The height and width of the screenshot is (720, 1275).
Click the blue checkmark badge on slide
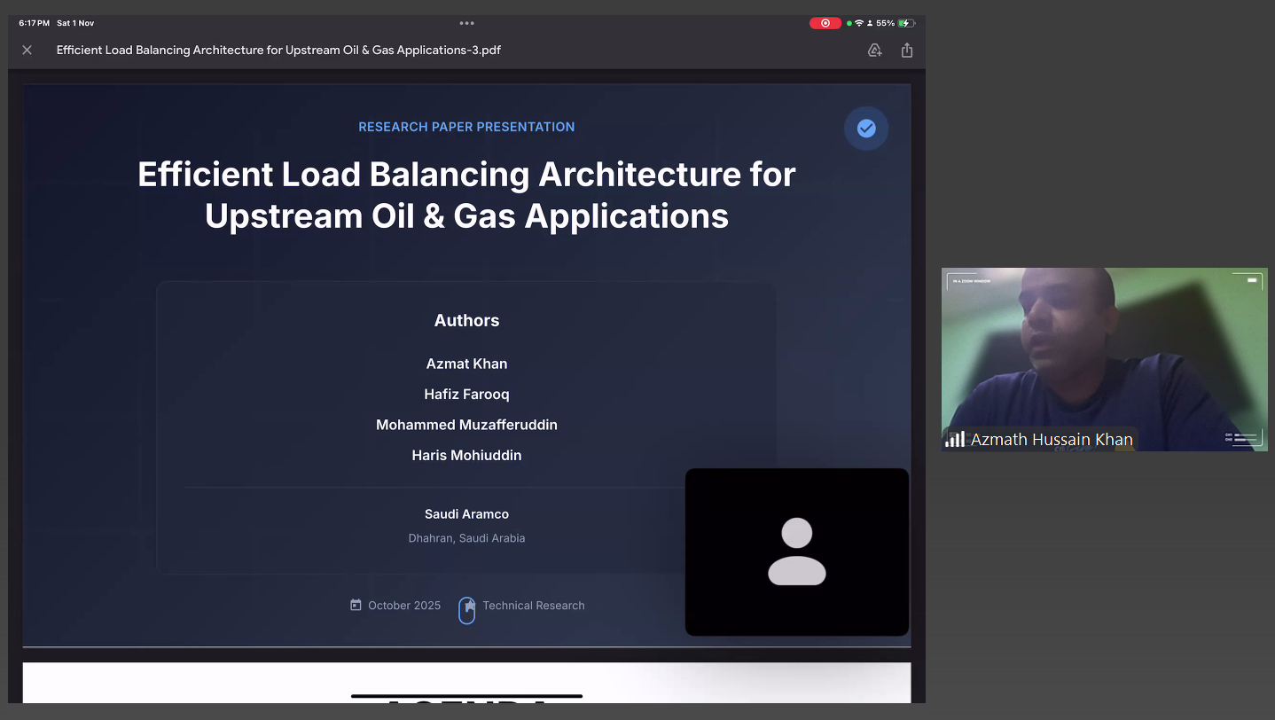click(866, 129)
